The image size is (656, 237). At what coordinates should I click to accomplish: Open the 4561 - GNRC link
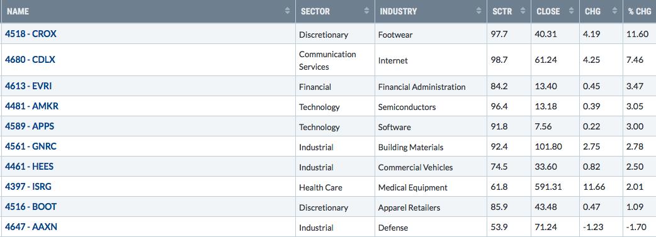point(31,146)
